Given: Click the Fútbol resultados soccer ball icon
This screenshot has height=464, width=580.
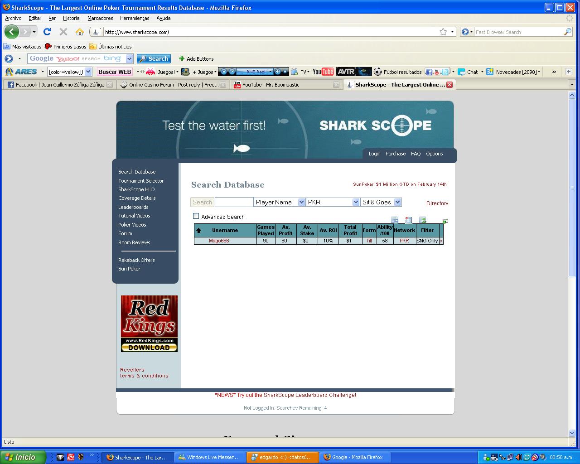Looking at the screenshot, I should 378,72.
